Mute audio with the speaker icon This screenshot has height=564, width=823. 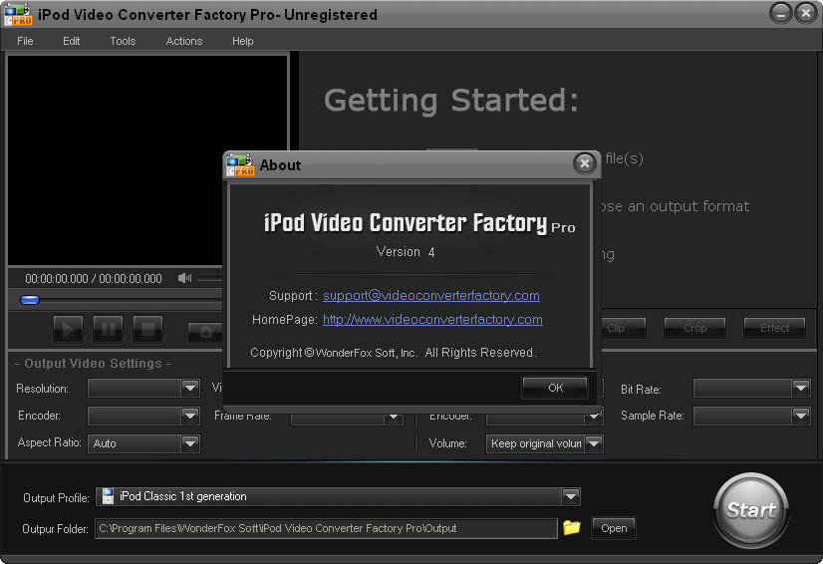184,278
